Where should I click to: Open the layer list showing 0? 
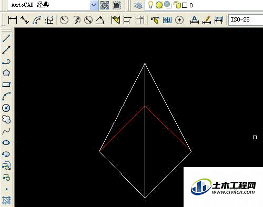click(x=204, y=5)
